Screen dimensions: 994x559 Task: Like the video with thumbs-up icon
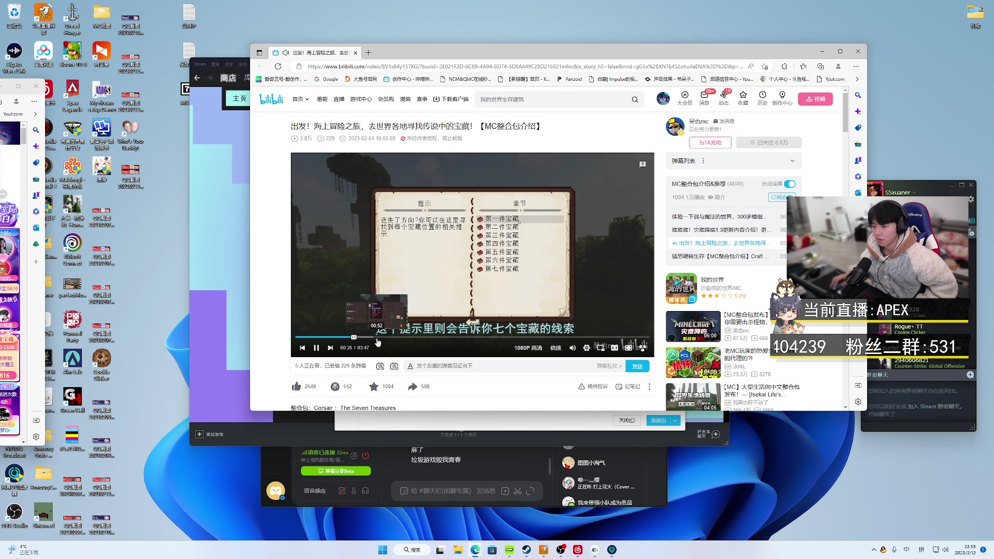click(297, 386)
